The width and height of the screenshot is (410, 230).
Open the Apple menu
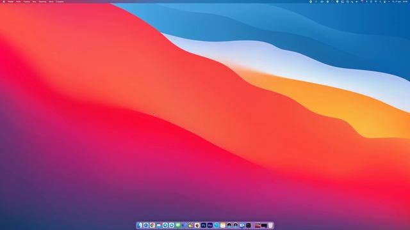pyautogui.click(x=4, y=1)
